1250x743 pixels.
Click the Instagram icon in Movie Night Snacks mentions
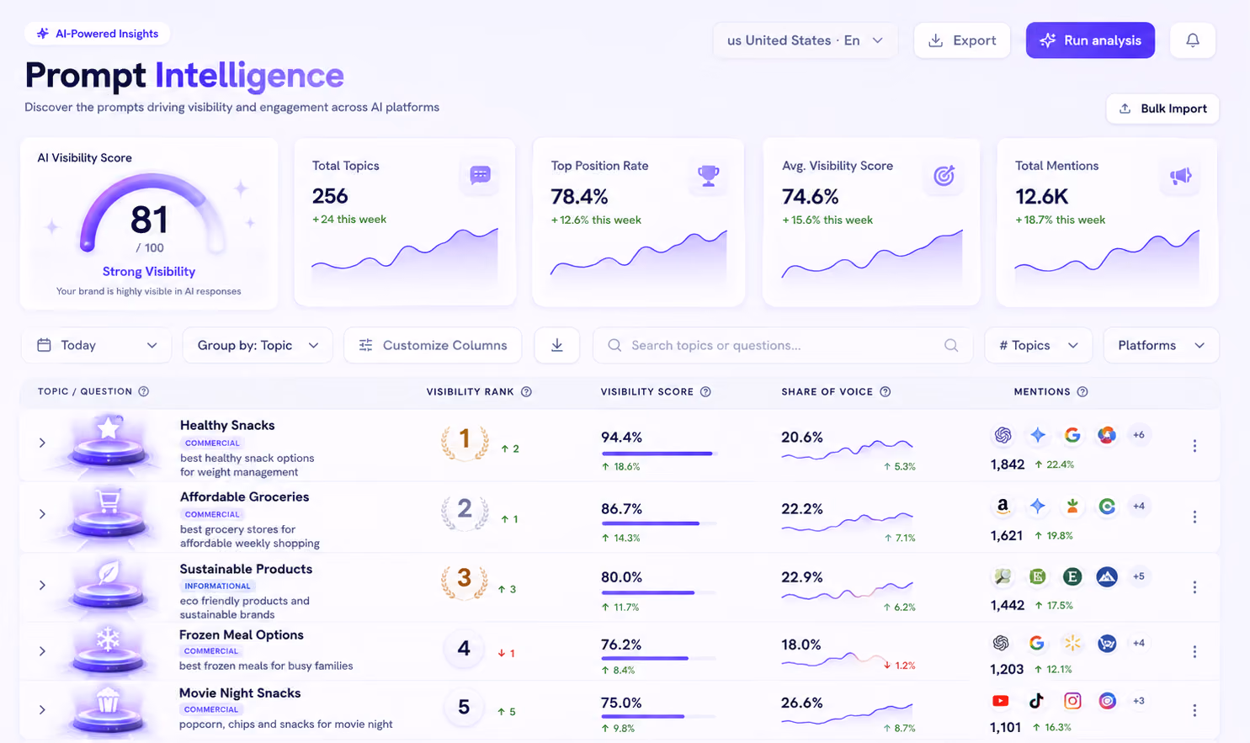[x=1072, y=700]
